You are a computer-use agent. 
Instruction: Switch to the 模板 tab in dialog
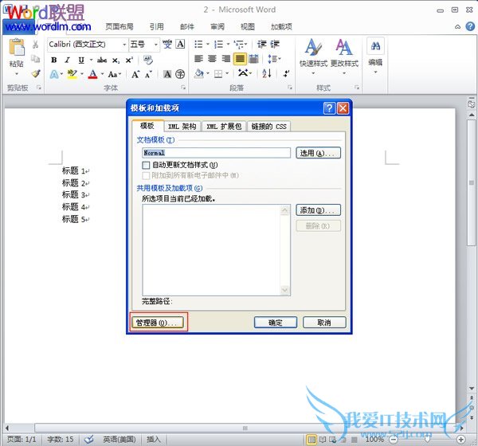click(147, 126)
